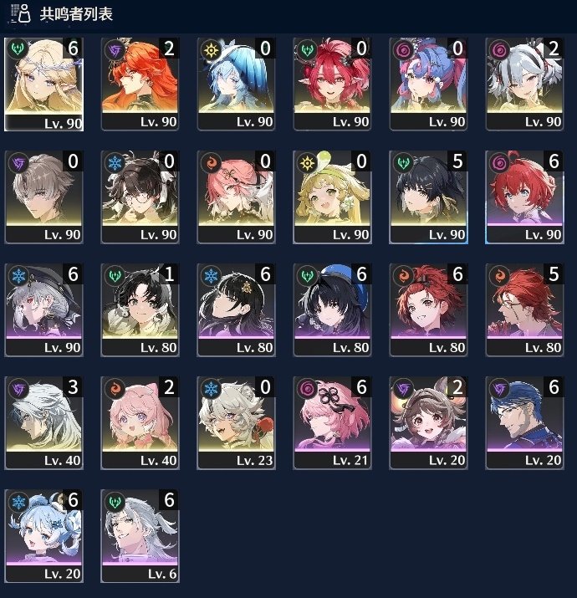
Task: Click the spiral element icon on Lv. 21 card
Action: pos(307,389)
